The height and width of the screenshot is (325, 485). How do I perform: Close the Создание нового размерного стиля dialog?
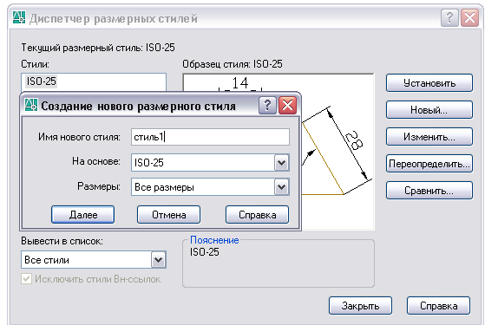tap(288, 106)
